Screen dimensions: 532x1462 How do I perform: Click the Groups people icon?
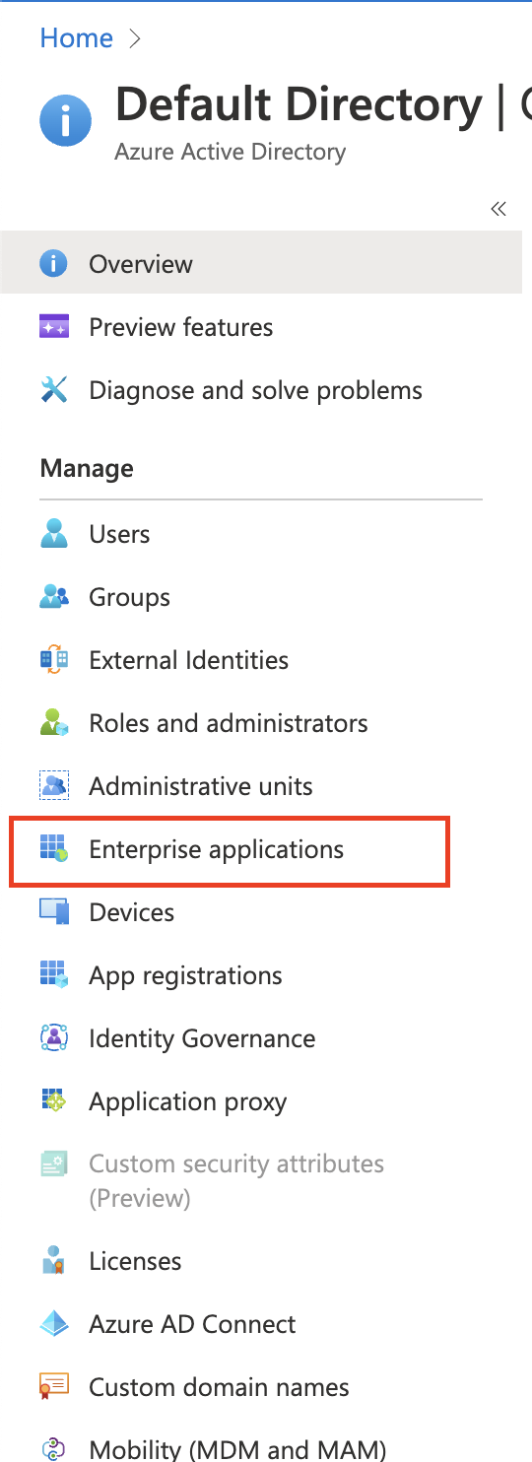[x=53, y=597]
